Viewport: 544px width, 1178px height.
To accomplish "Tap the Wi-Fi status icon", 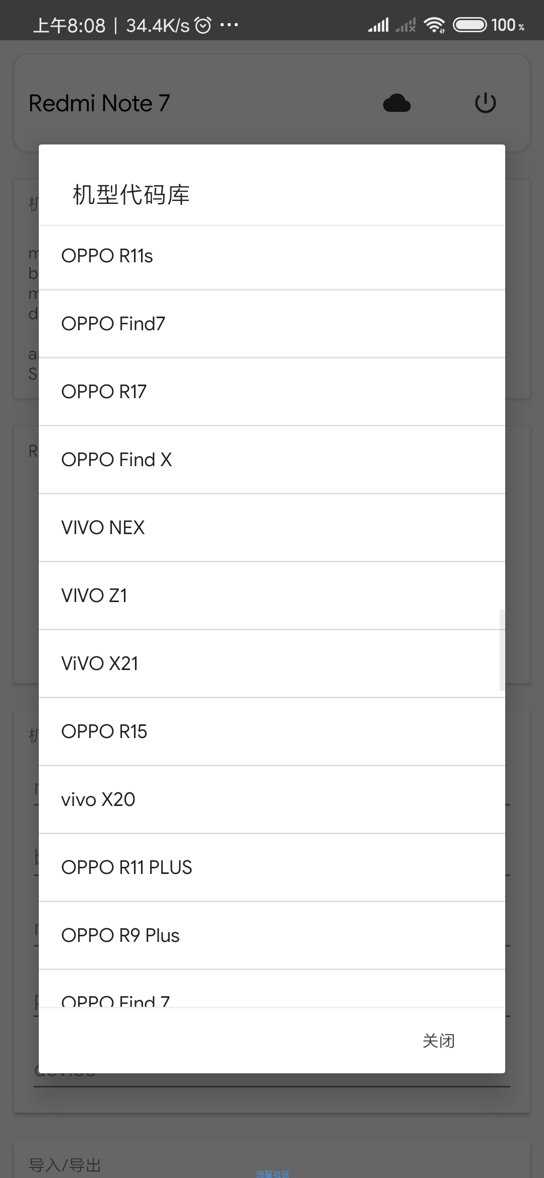I will (x=435, y=25).
